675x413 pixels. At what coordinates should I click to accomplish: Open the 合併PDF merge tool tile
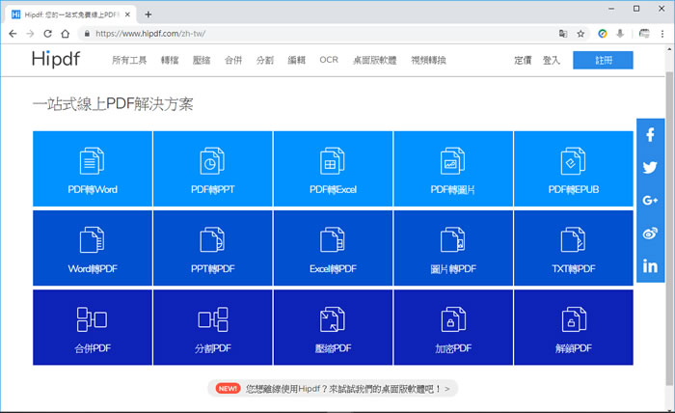coord(93,327)
